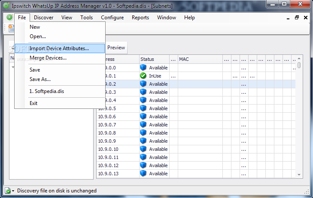Click Available cube icon for 10.9.0.5

143,108
